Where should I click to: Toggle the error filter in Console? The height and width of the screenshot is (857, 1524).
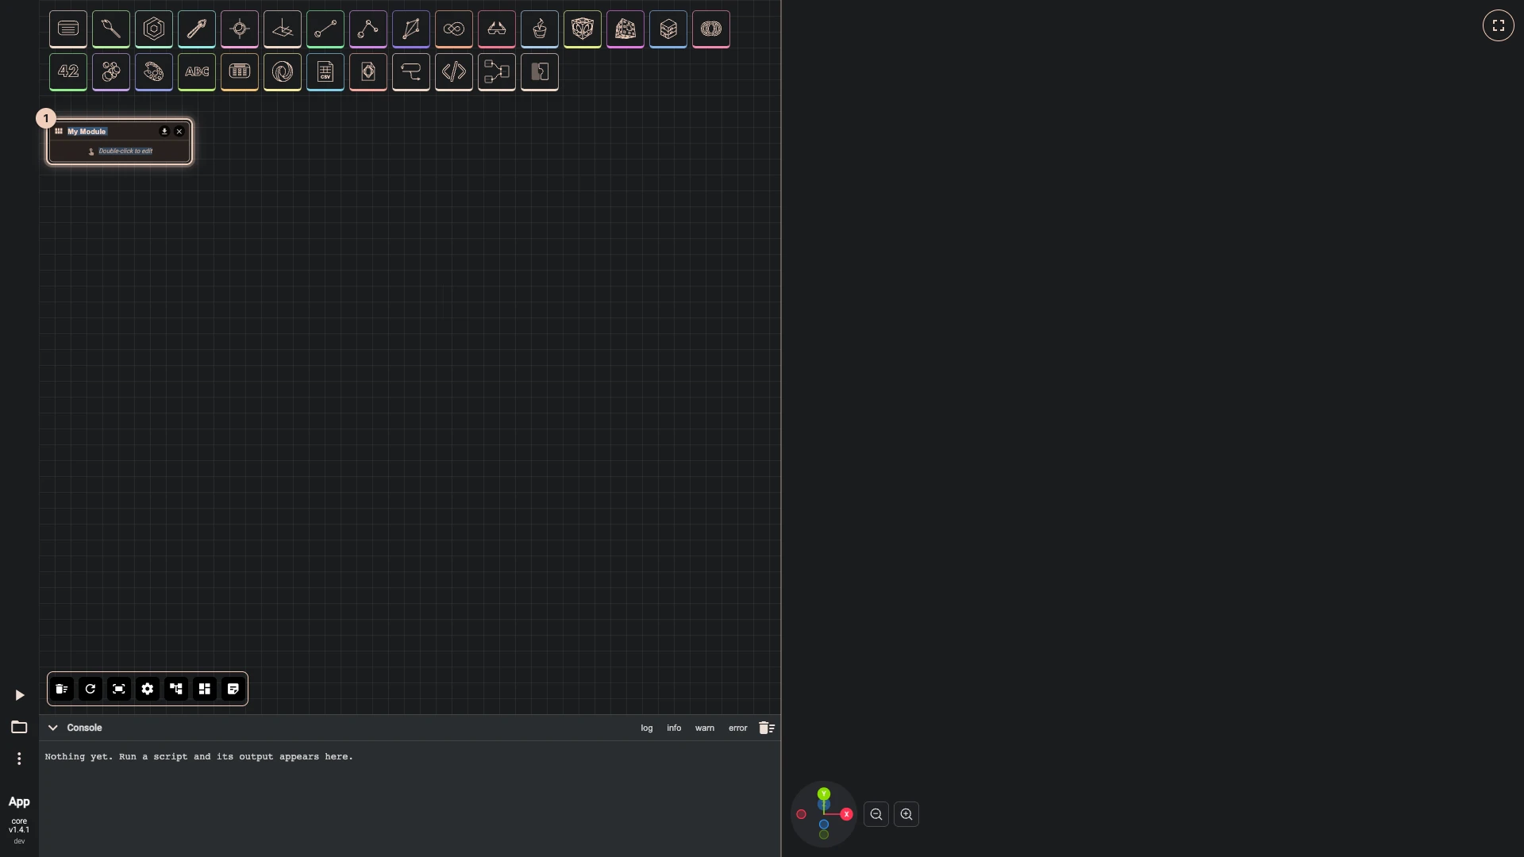[x=738, y=728]
